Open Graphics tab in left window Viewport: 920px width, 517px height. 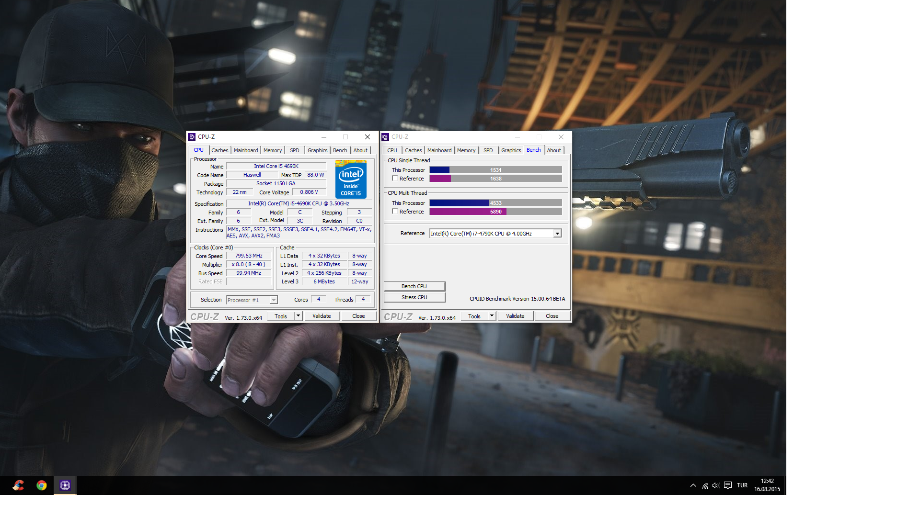[x=318, y=150]
